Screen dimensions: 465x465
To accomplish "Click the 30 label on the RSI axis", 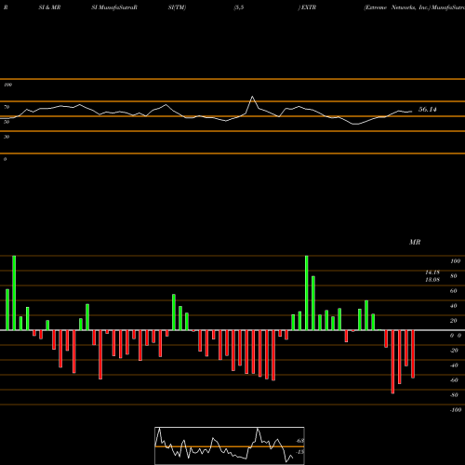I will (x=7, y=137).
